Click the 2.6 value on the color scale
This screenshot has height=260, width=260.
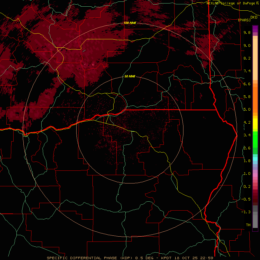pyautogui.click(x=247, y=148)
